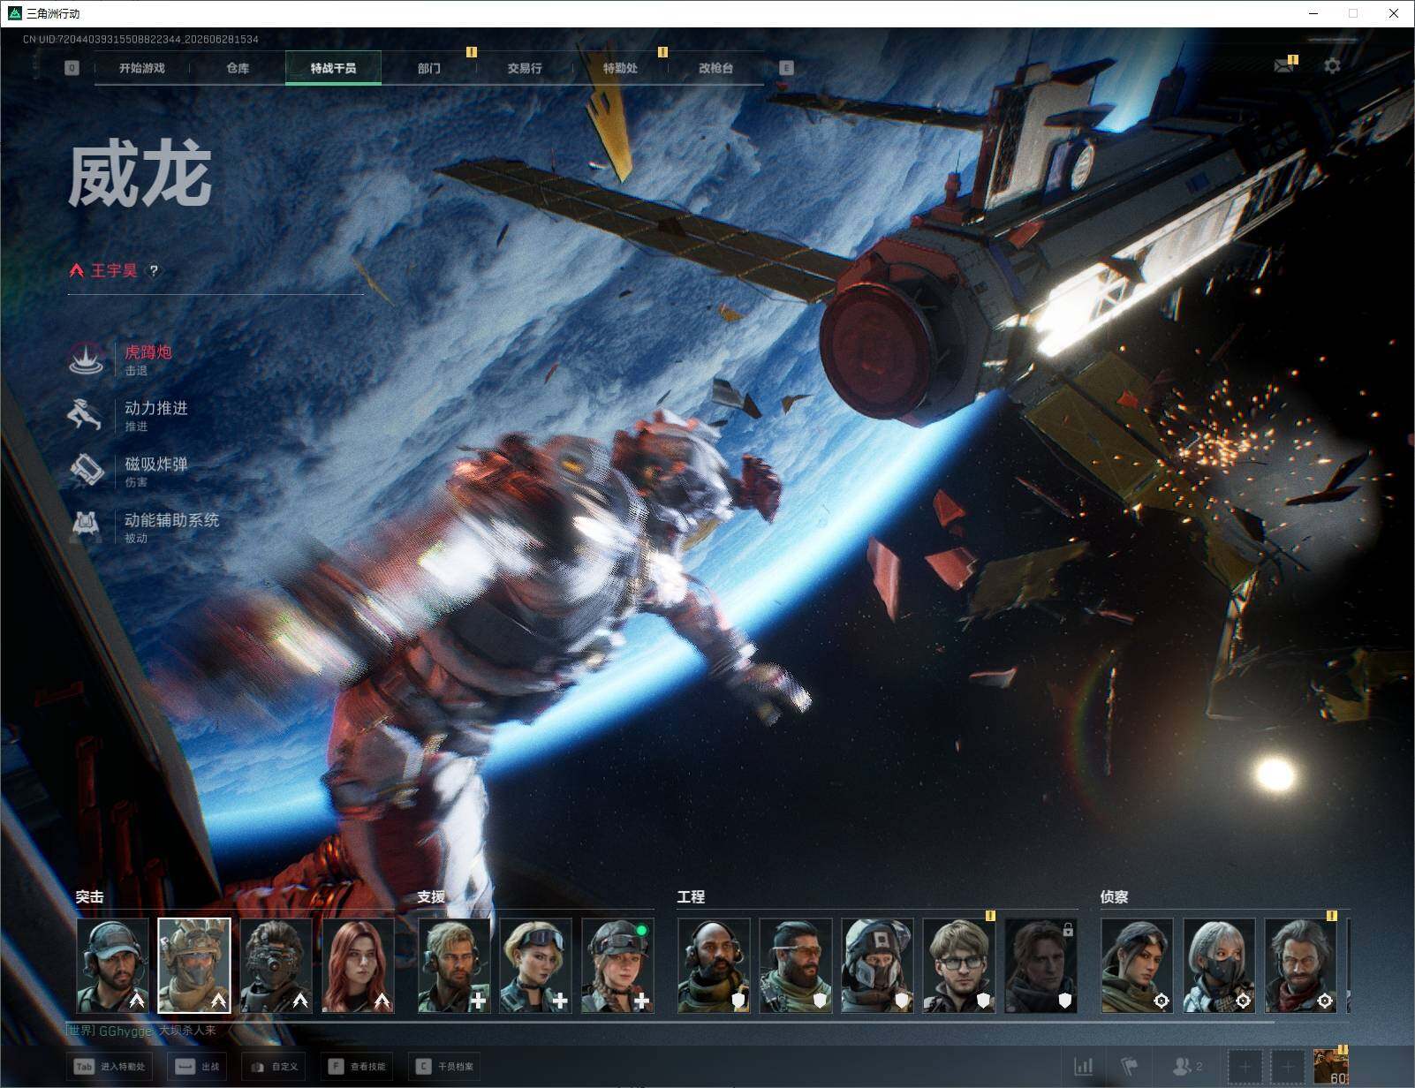Click the 支援 support category label

431,896
